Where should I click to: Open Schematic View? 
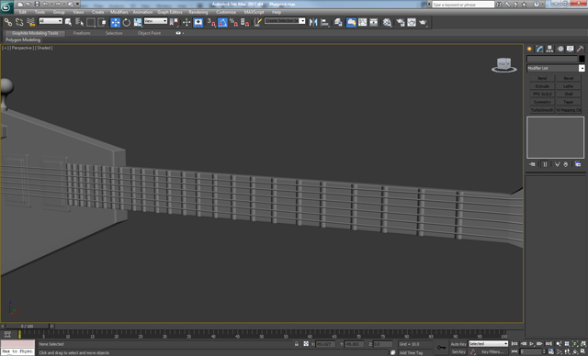374,22
